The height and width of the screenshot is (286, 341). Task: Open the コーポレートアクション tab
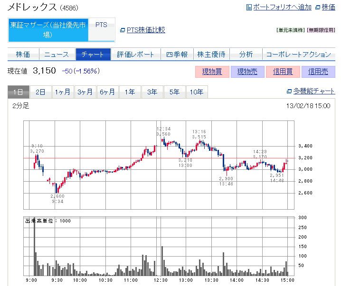(x=298, y=55)
